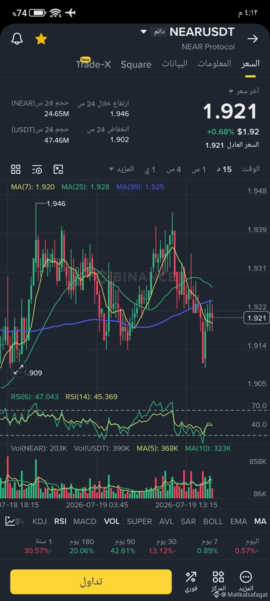Toggle the SUPER indicator

click(139, 521)
